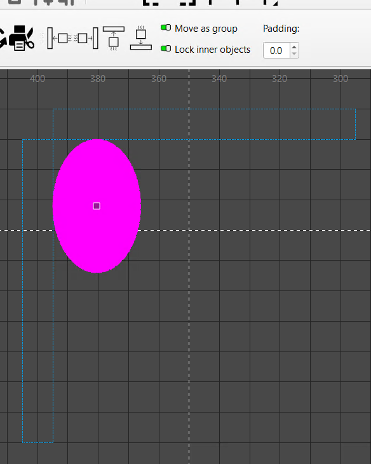
Task: Click the cropped icon with corner triangle
Action: pos(271,3)
